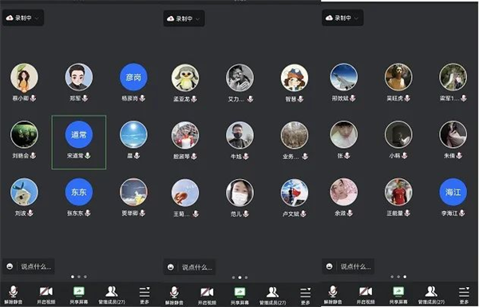The width and height of the screenshot is (479, 307).
Task: Open 共享屏幕 share screen in left panel
Action: [x=79, y=294]
